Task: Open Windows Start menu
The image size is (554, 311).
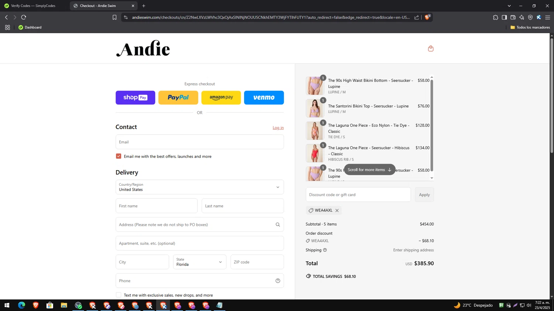Action: pyautogui.click(x=7, y=305)
